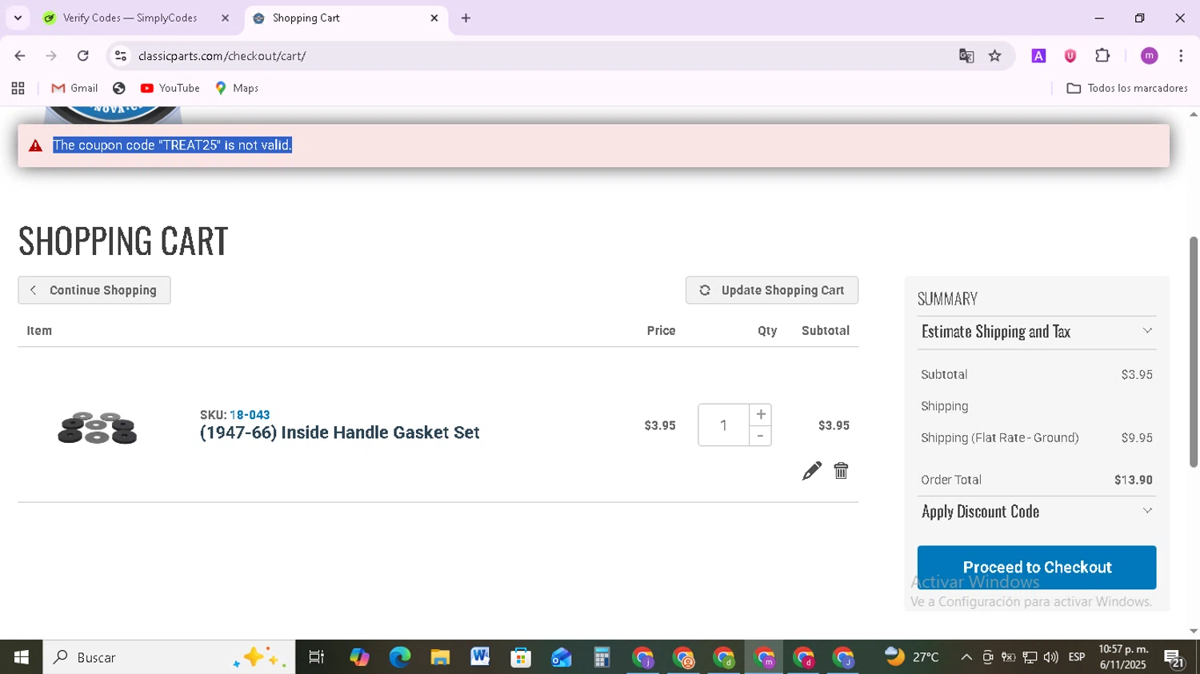The height and width of the screenshot is (674, 1200).
Task: Remove the item with trash icon
Action: (x=841, y=471)
